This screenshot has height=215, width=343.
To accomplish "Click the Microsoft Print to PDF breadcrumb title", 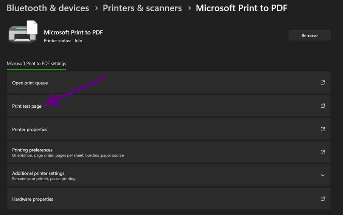I will point(241,8).
